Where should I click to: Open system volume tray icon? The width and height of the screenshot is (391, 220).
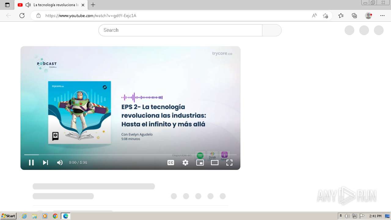tap(347, 216)
